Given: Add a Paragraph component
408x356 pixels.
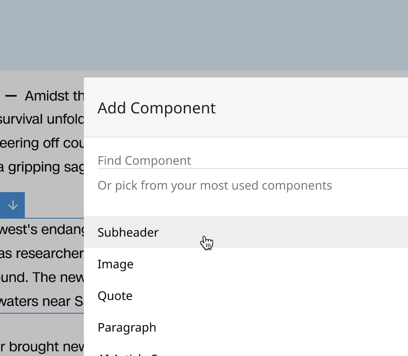Looking at the screenshot, I should click(x=246, y=327).
